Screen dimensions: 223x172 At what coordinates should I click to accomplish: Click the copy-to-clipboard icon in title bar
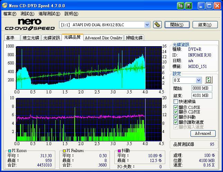pyautogui.click(x=181, y=6)
